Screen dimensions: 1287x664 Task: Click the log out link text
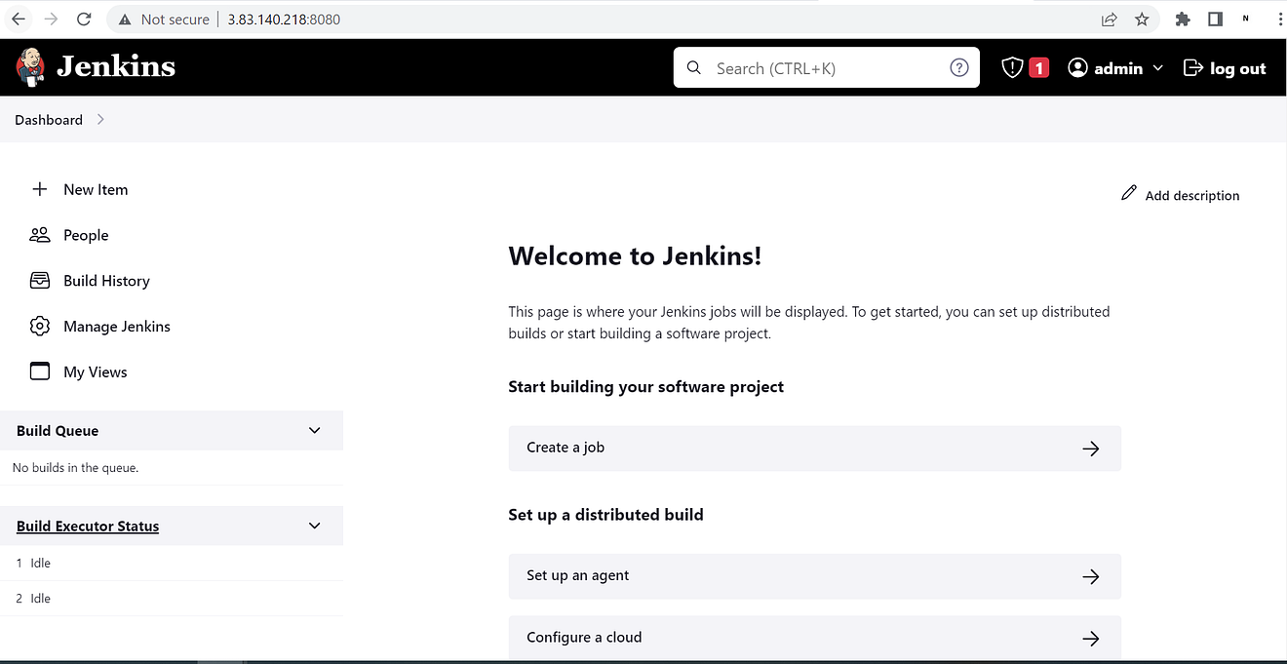1238,68
